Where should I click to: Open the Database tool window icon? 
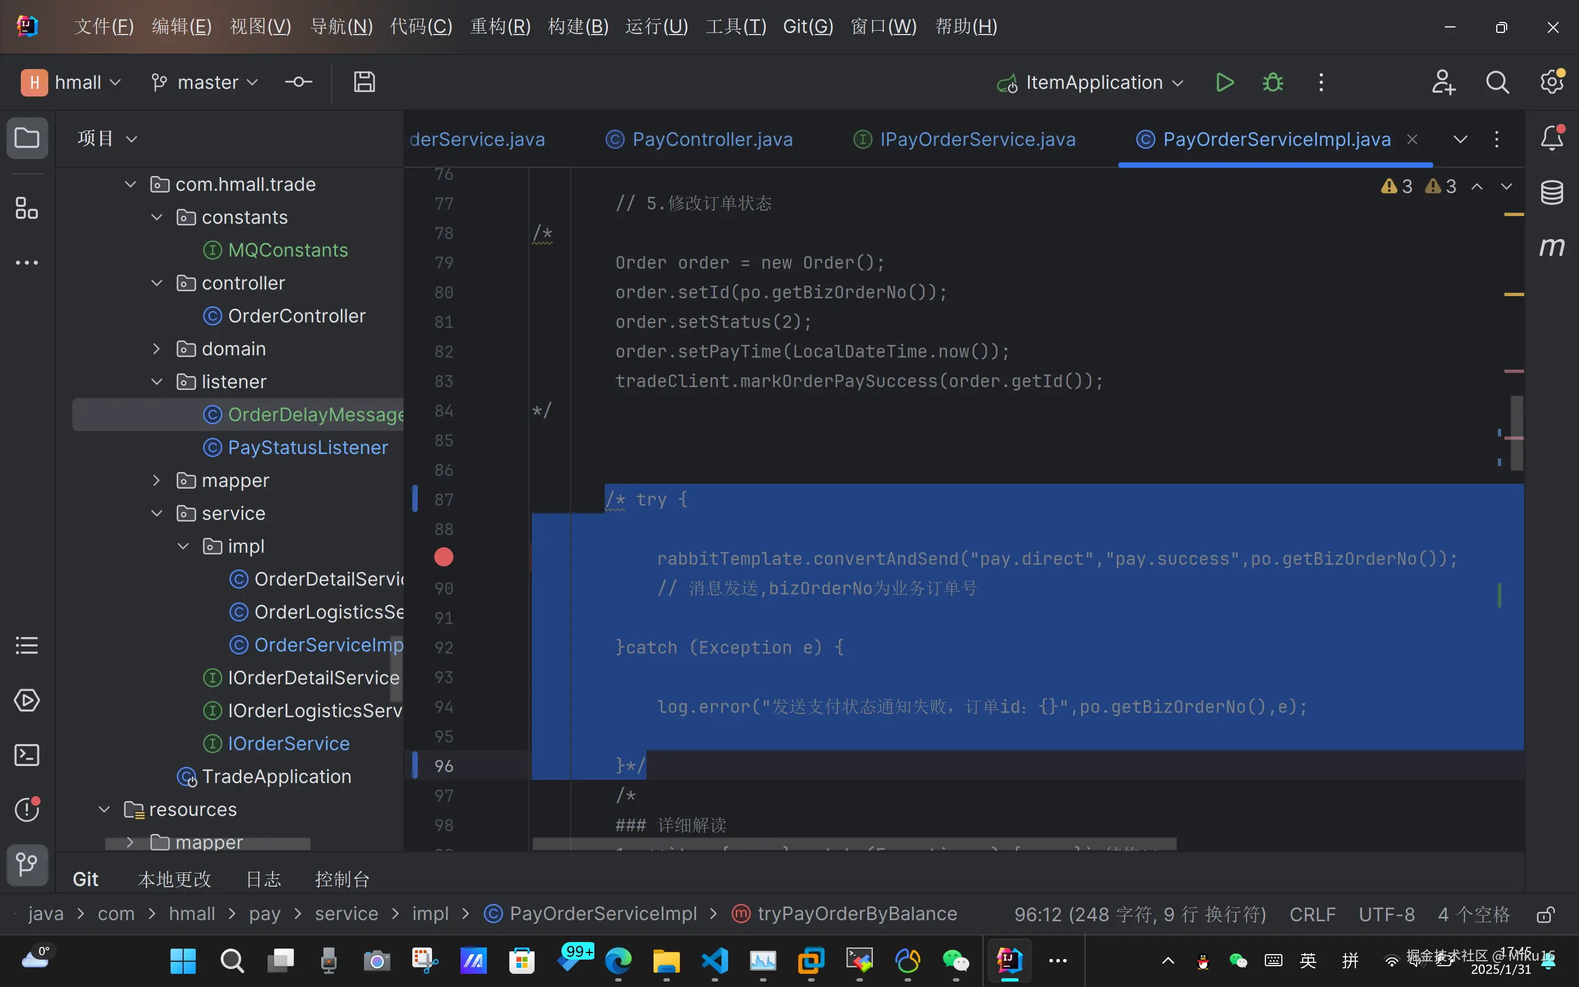click(1552, 192)
